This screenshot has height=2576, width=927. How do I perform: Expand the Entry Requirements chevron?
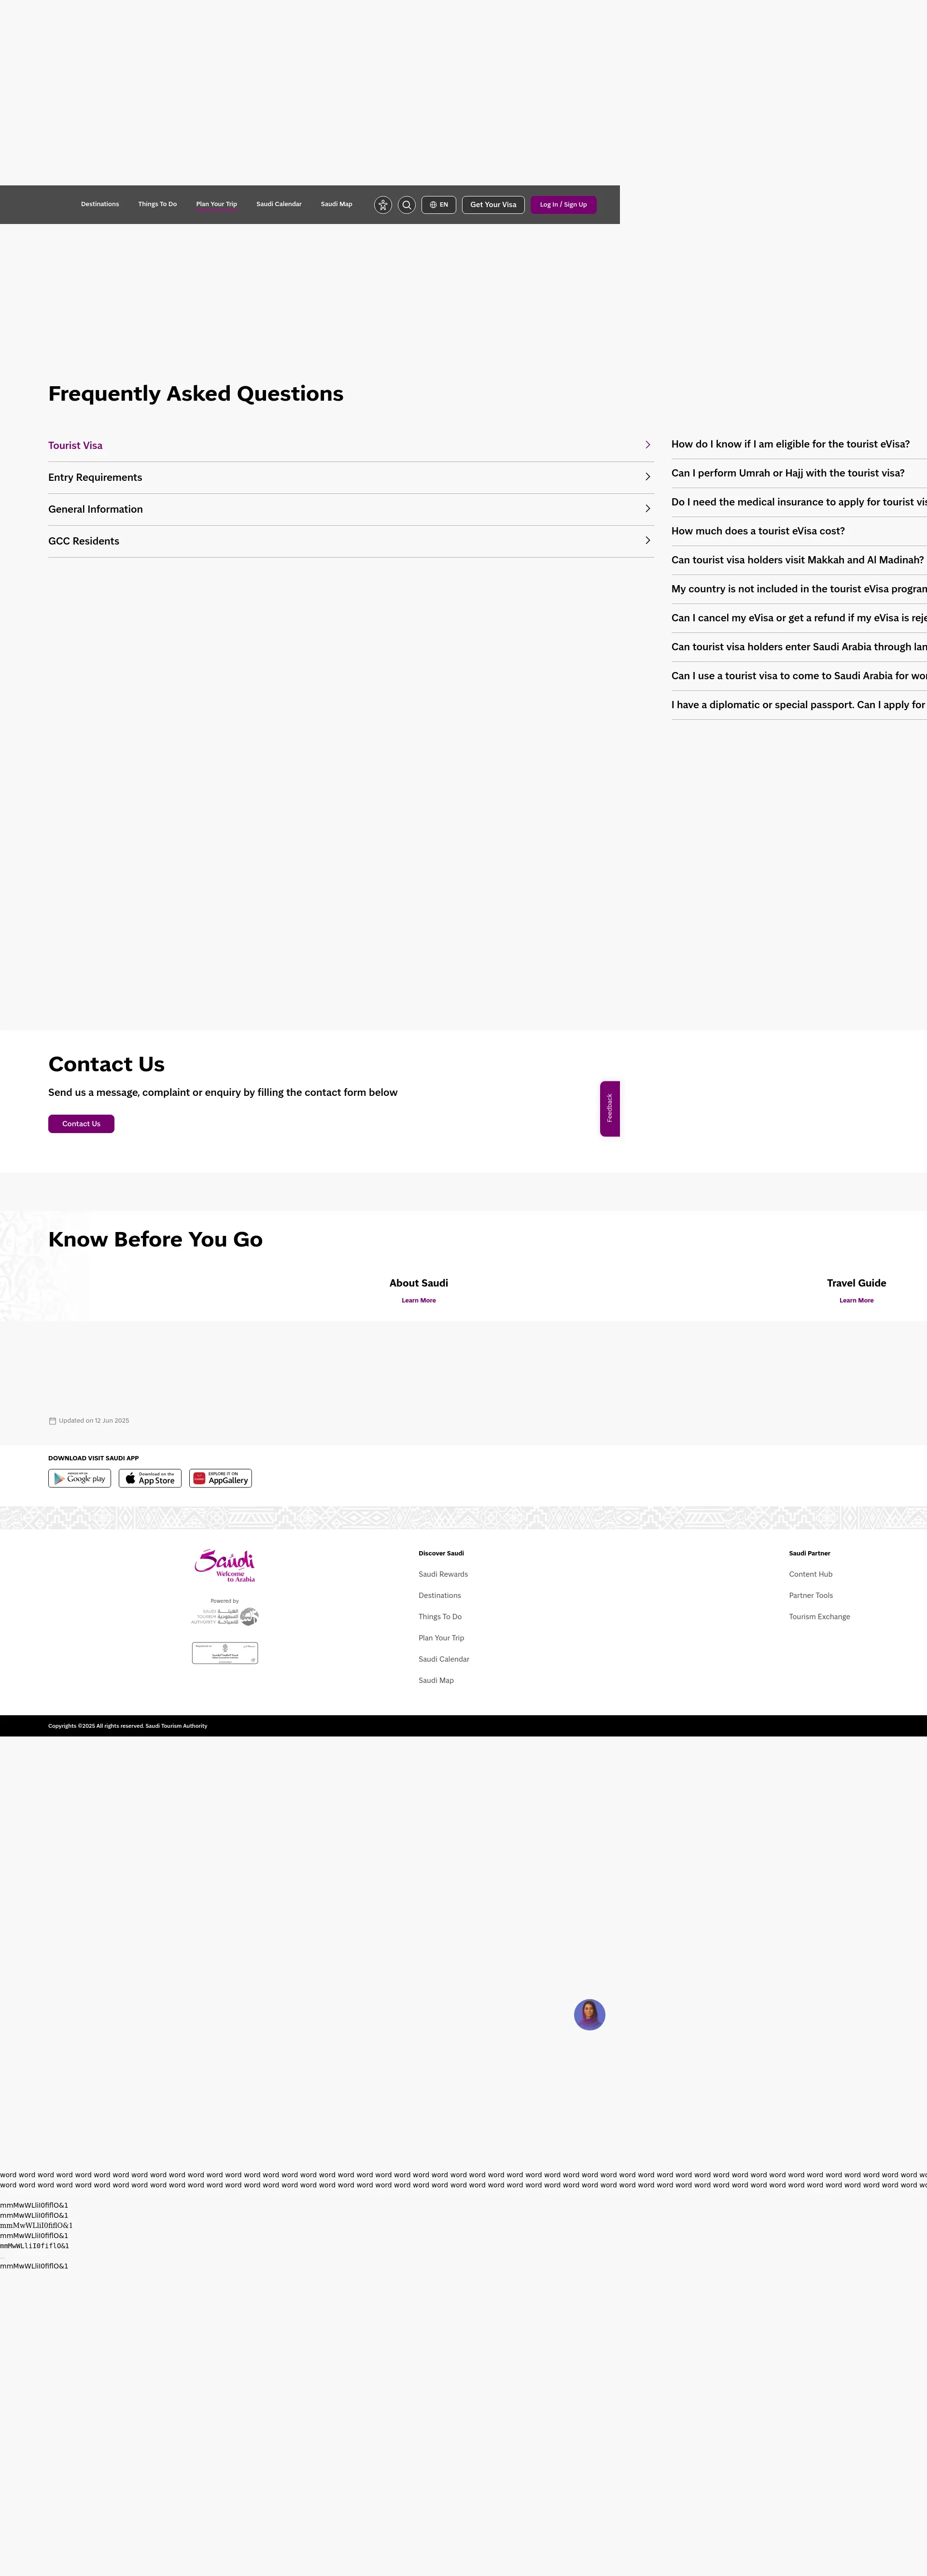pyautogui.click(x=647, y=477)
